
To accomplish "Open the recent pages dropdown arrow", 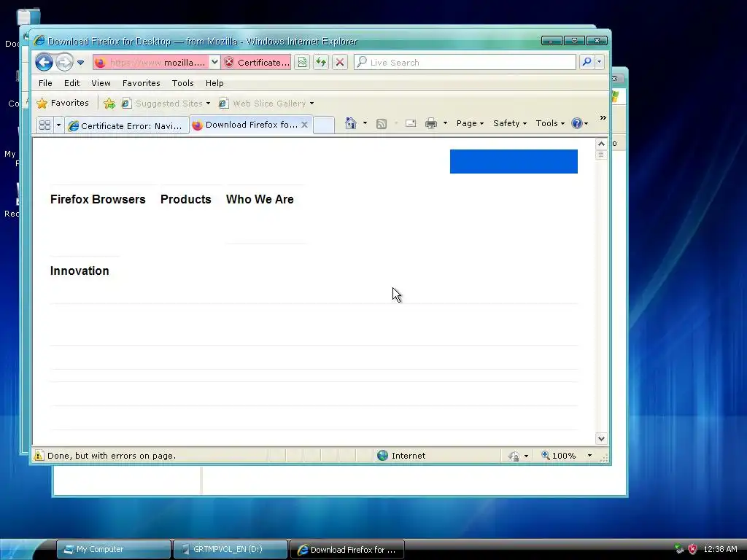I will coord(80,63).
